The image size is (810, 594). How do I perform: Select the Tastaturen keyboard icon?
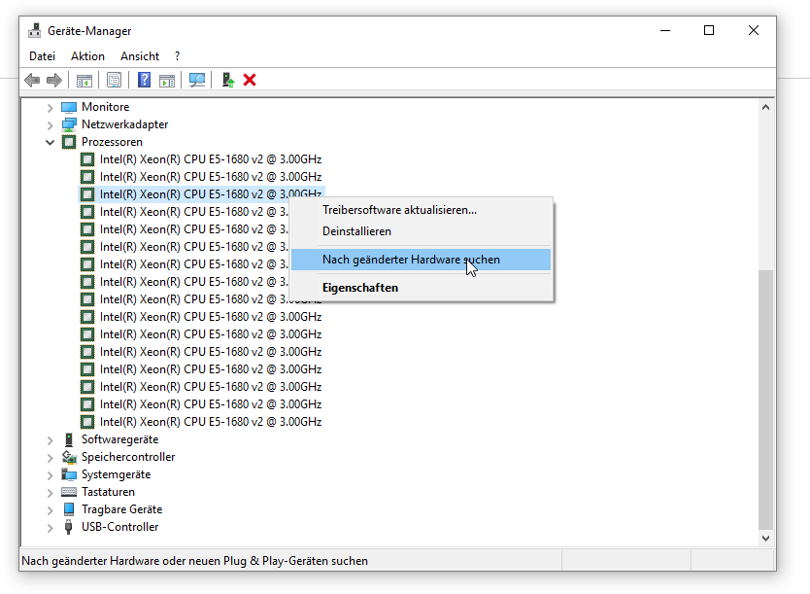[69, 492]
